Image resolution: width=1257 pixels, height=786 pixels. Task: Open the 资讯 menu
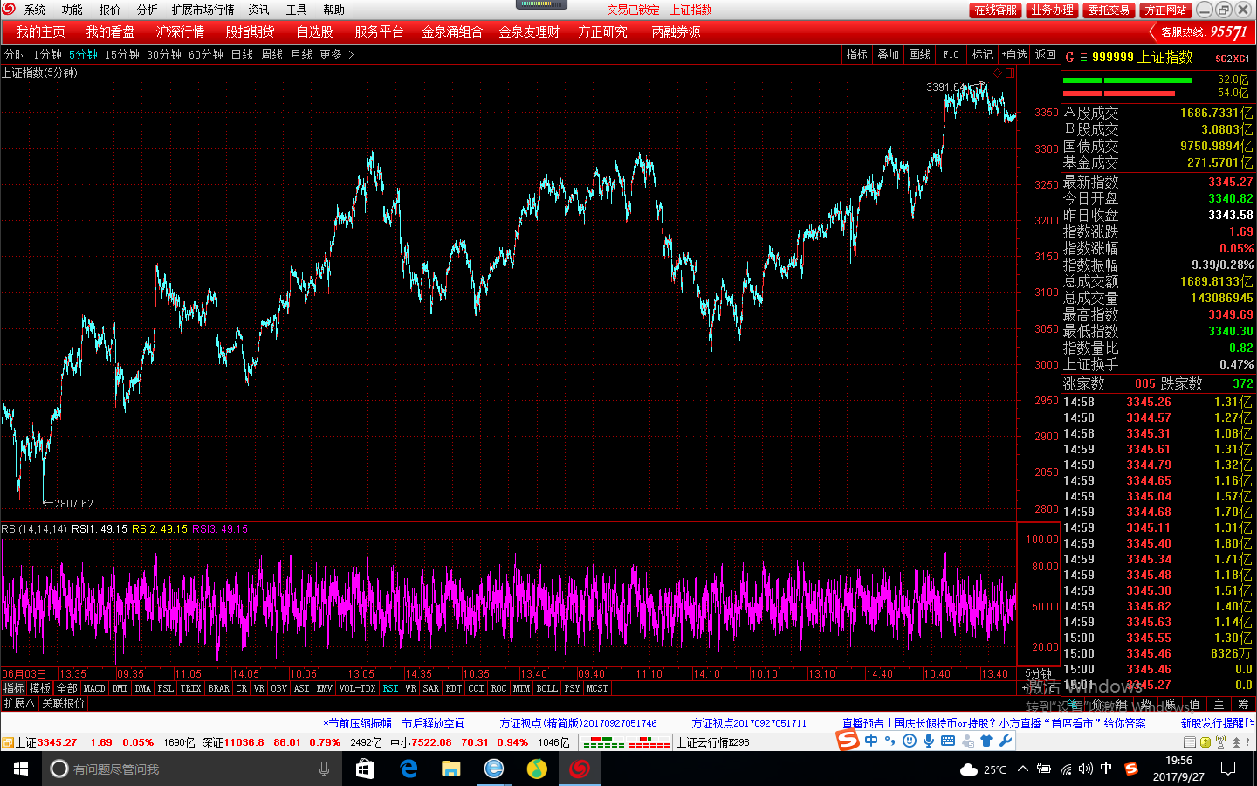tap(259, 10)
